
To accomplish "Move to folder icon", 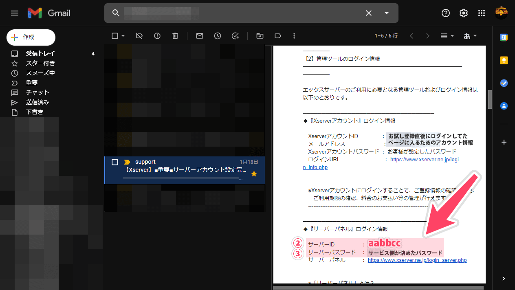I will point(260,36).
